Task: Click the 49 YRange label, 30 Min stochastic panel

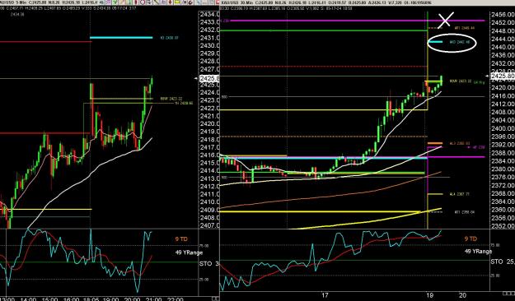Action: [x=478, y=252]
